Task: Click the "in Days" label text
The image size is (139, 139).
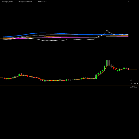Action: click(x=134, y=87)
